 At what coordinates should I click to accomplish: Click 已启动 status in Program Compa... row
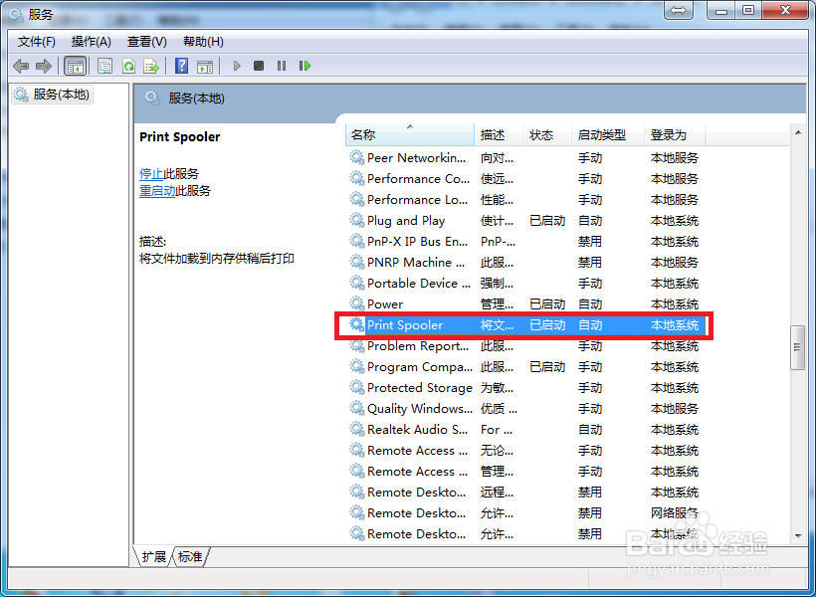[547, 366]
